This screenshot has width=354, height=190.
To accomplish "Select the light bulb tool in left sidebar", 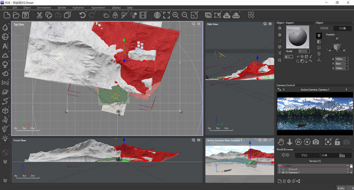I will 5,138.
